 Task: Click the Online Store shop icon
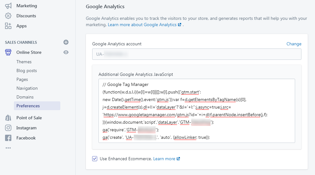pos(8,52)
